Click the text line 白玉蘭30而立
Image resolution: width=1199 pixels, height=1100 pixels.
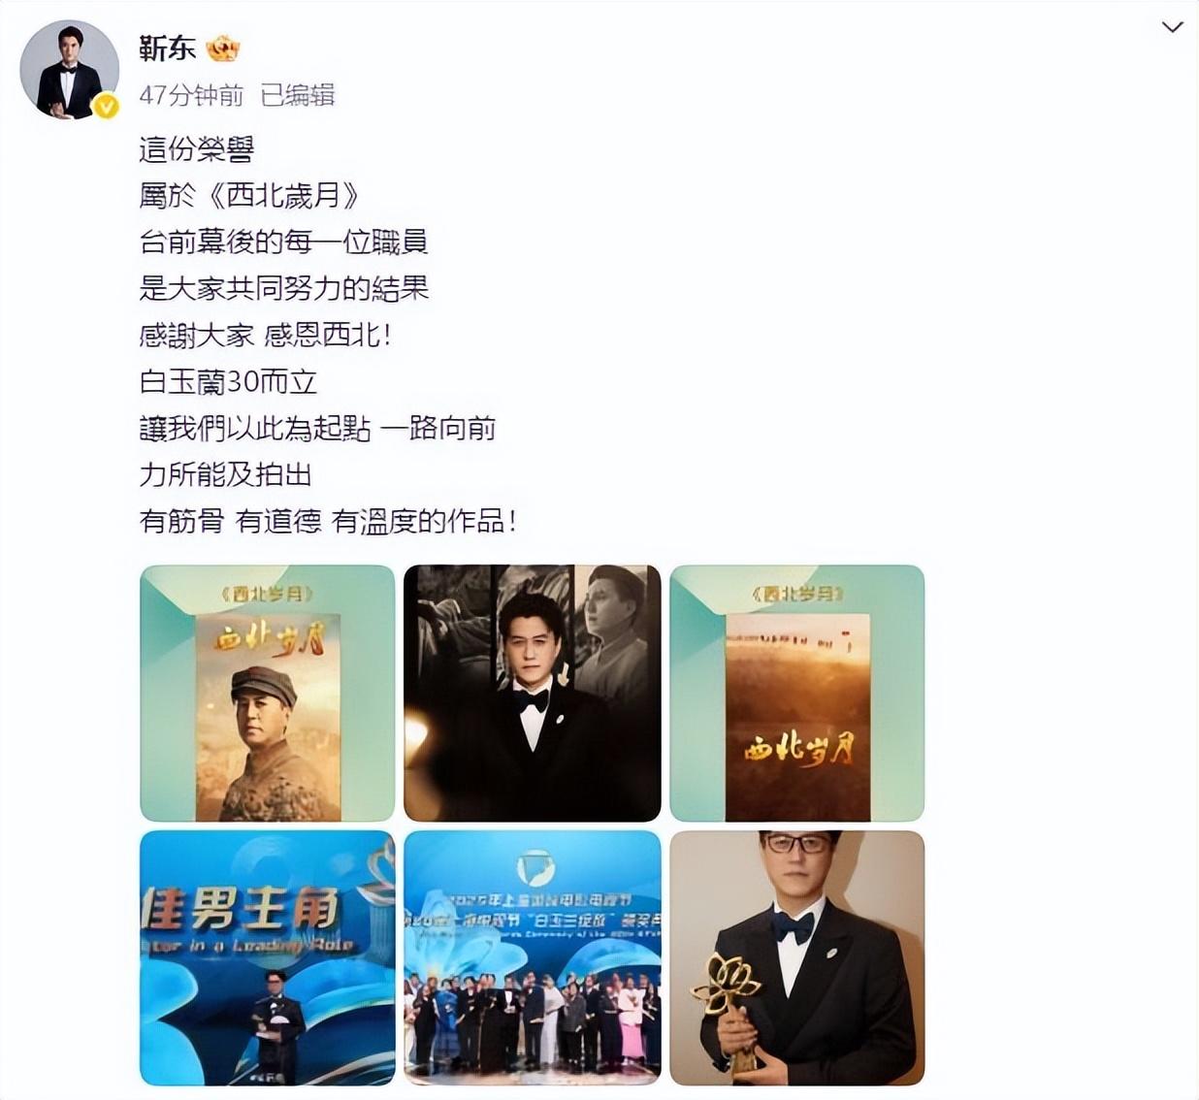click(228, 381)
